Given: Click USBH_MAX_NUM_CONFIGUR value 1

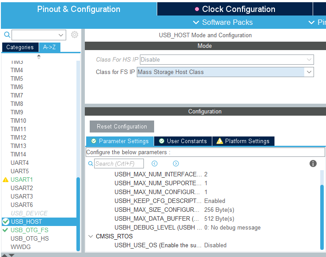Looking at the screenshot, I should (x=206, y=192).
